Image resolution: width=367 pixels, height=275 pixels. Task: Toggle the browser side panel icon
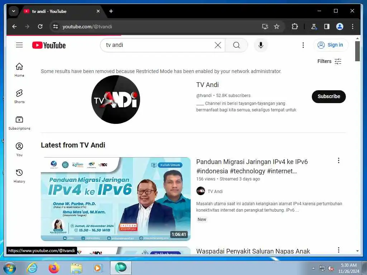[327, 26]
